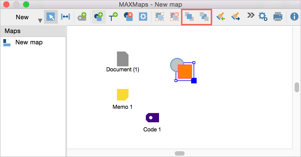Activate the link mode tool
This screenshot has height=157, width=301.
[x=65, y=17]
